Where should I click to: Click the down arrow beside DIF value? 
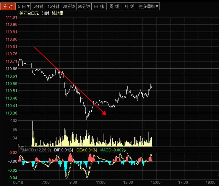coord(72,150)
